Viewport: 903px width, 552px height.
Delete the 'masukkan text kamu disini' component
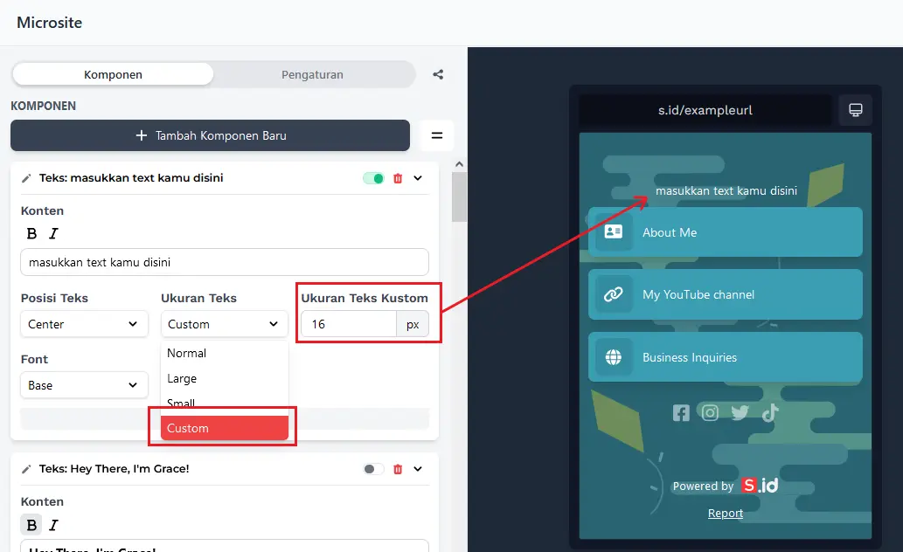[x=398, y=178]
